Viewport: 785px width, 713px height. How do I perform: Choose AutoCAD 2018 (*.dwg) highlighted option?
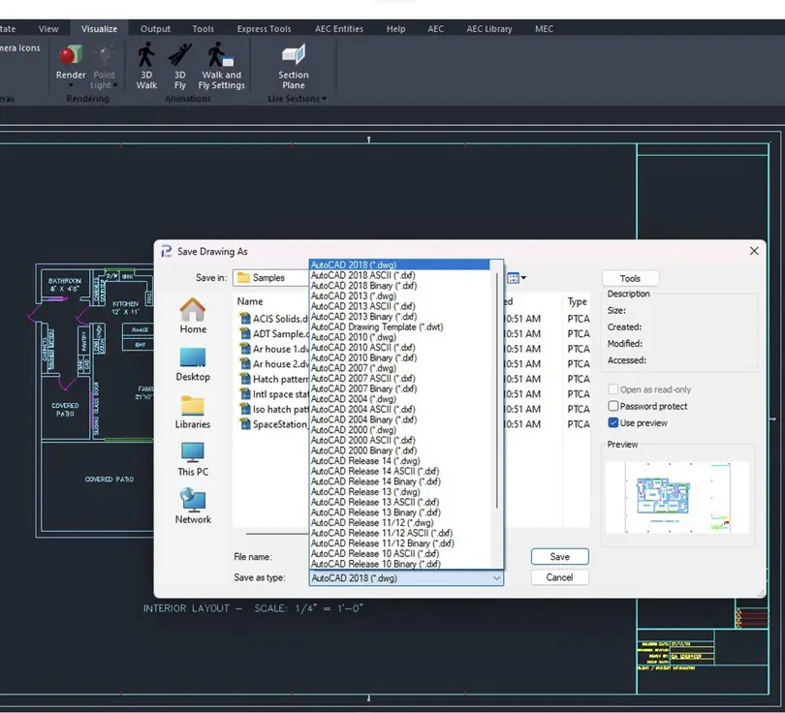coord(399,264)
